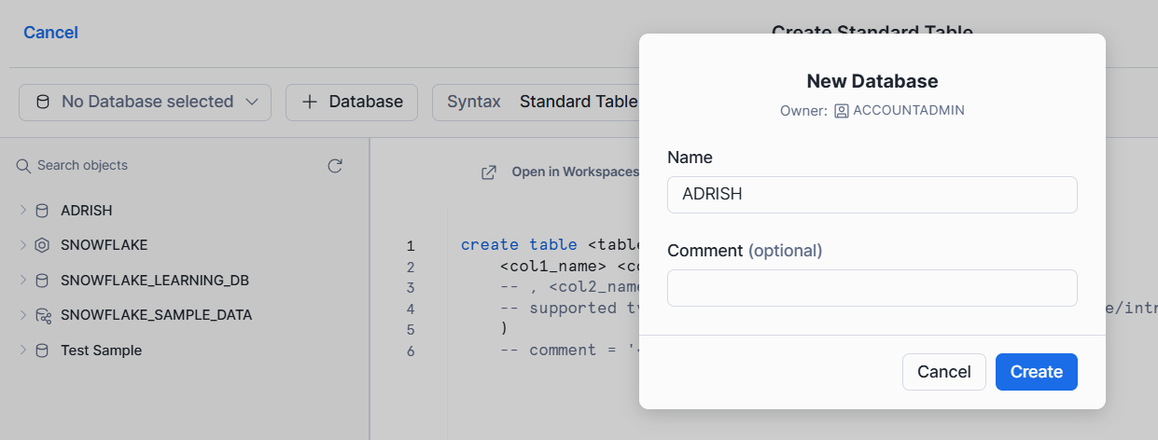Viewport: 1158px width, 440px height.
Task: Click the top-left Cancel link
Action: [50, 33]
